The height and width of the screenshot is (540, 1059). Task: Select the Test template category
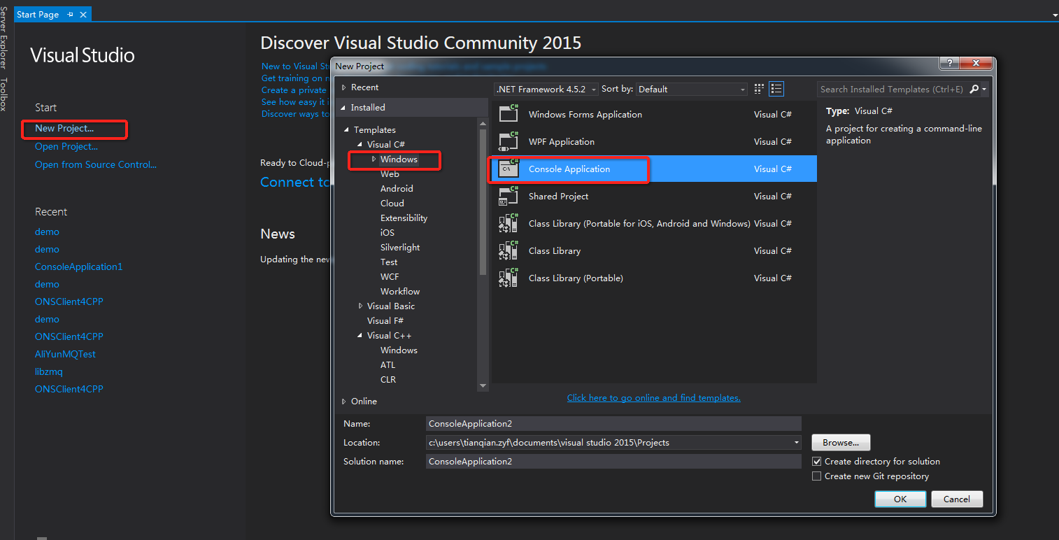click(389, 262)
